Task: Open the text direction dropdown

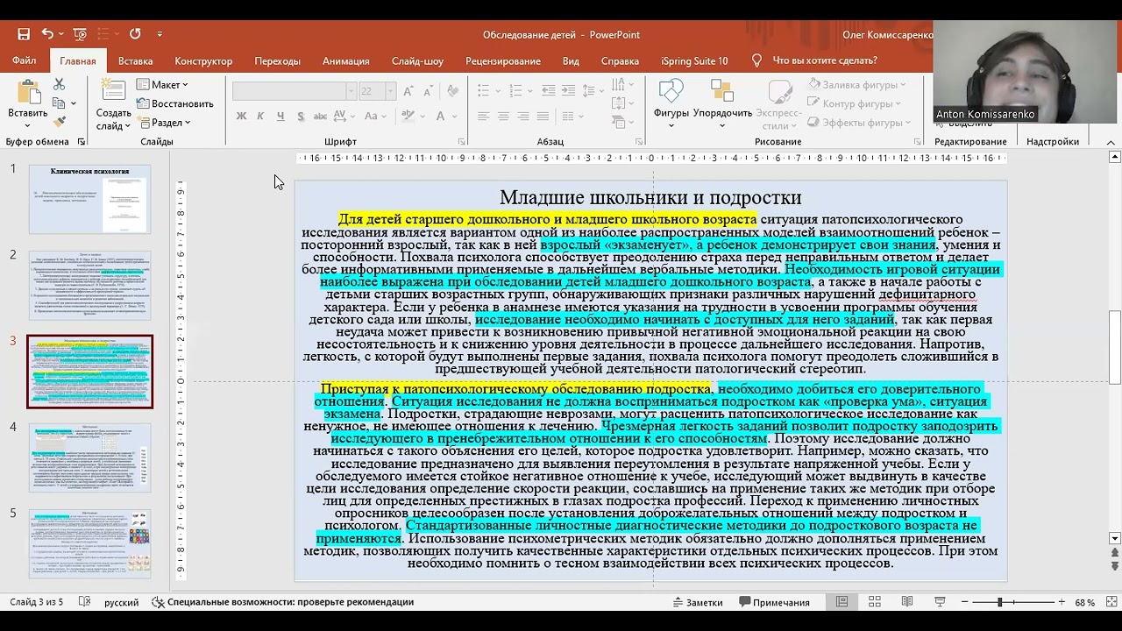Action: [x=622, y=84]
